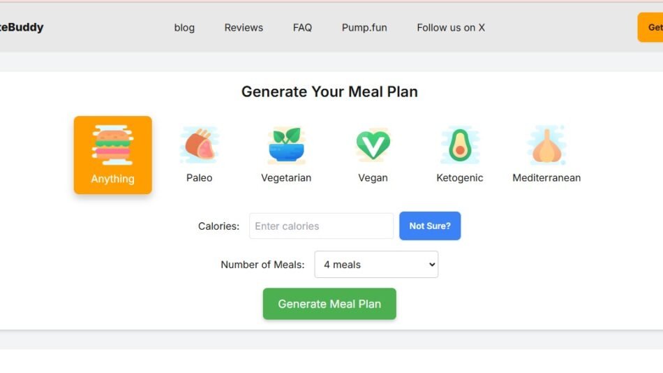
Task: Open the FAQ navigation link
Action: click(x=302, y=28)
